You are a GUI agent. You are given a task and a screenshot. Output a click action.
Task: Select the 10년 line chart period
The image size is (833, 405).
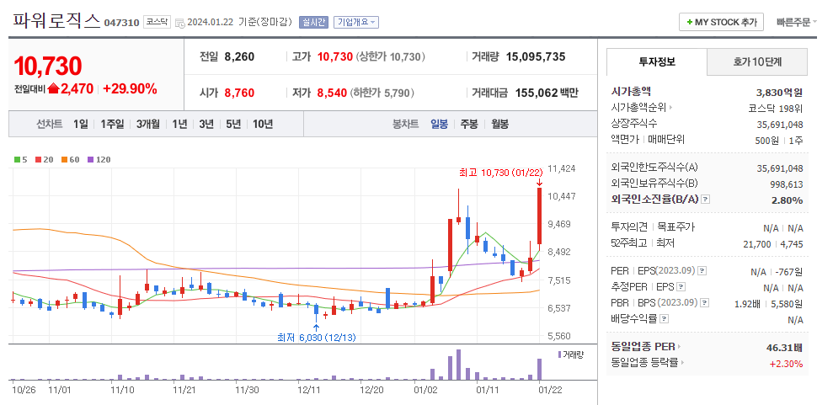click(x=263, y=125)
